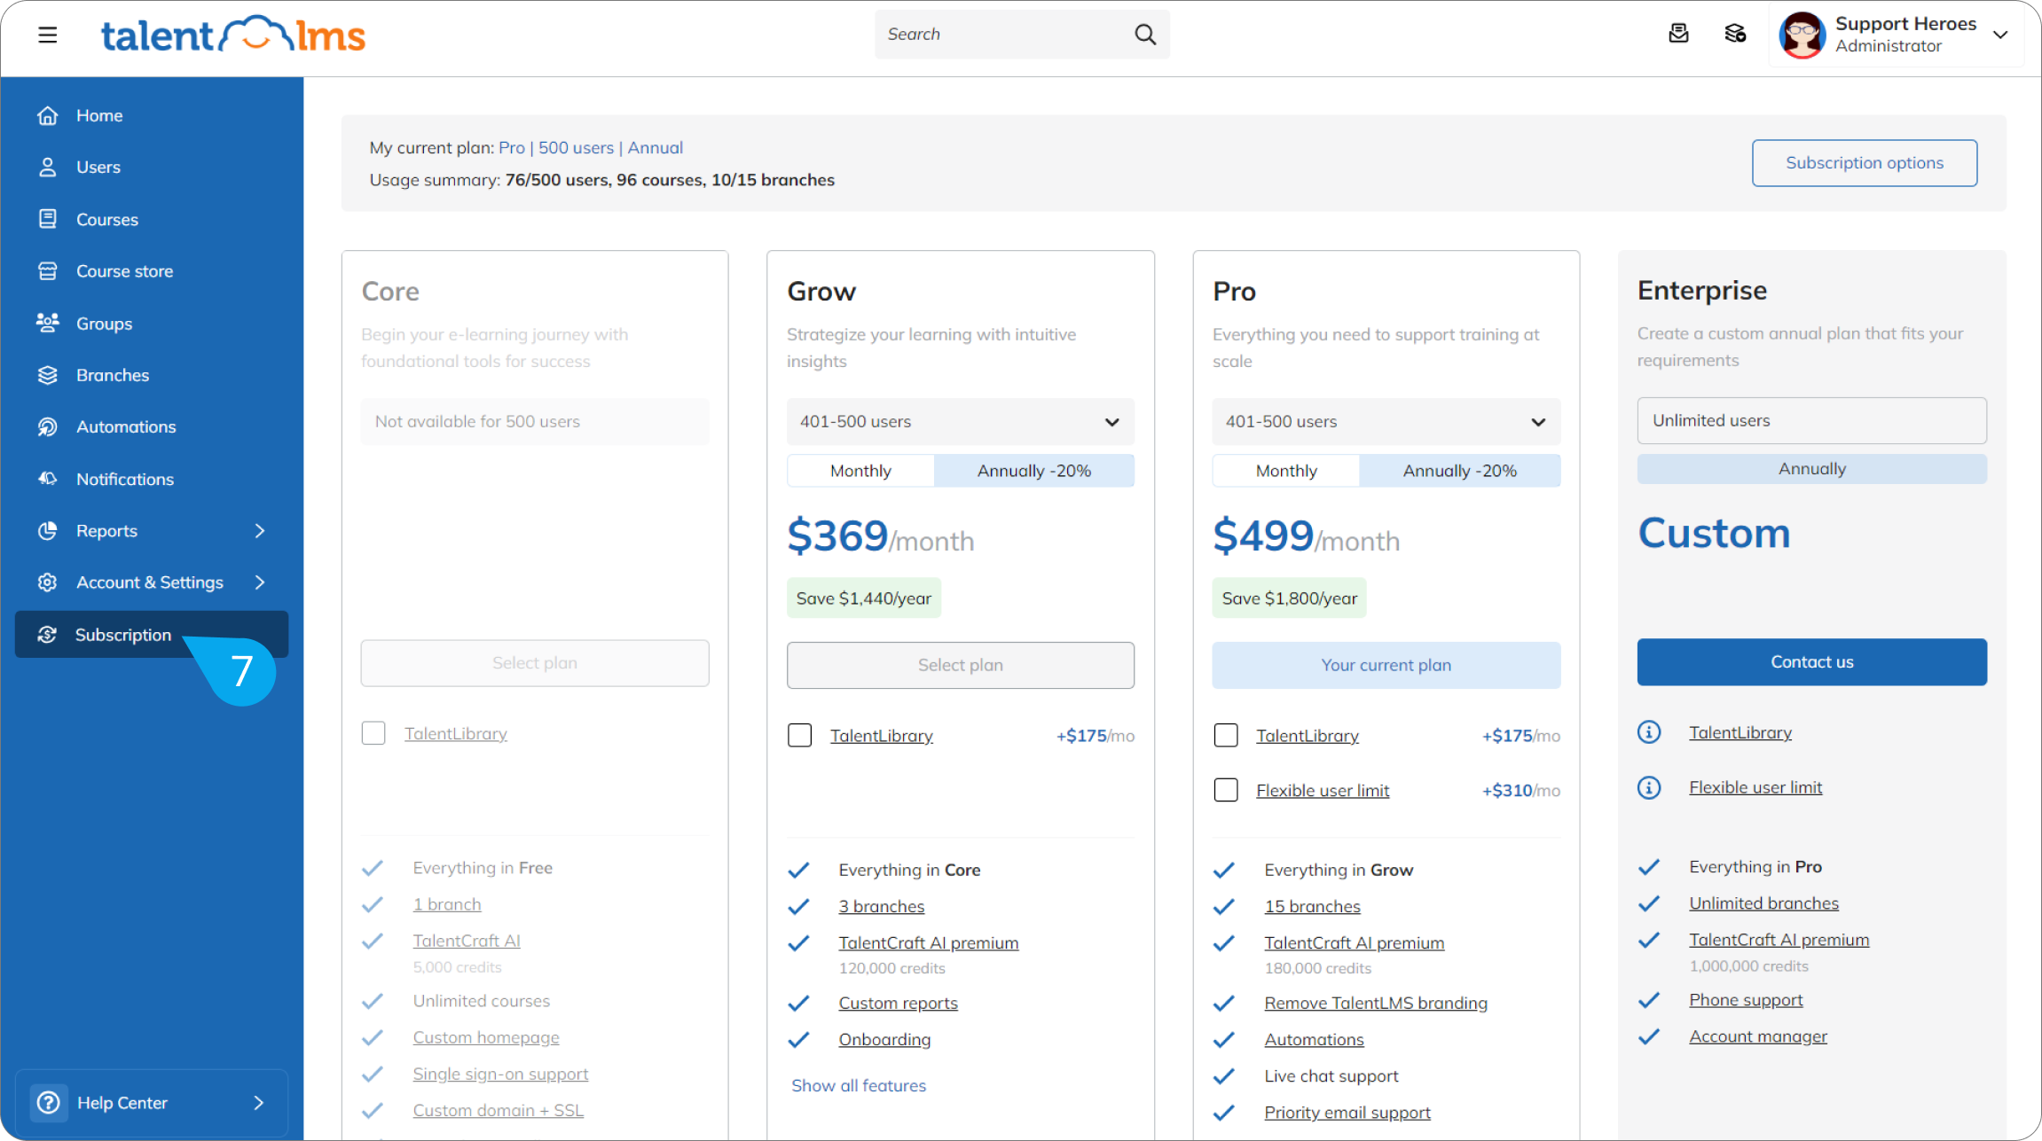Click info icon next to Enterprise Flexible user limit
The image size is (2042, 1141).
pos(1649,787)
